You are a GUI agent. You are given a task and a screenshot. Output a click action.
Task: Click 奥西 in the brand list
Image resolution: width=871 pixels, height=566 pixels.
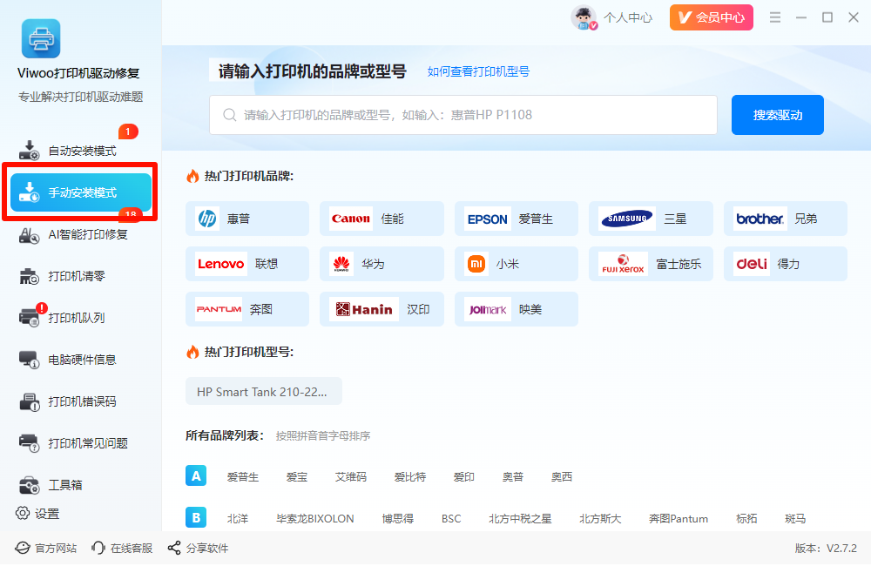pyautogui.click(x=562, y=476)
